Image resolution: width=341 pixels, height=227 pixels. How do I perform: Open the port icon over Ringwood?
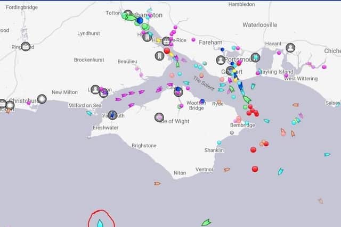click(26, 46)
